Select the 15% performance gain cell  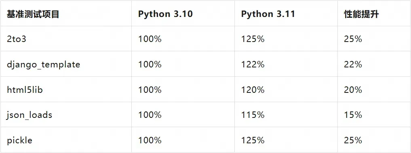(353, 115)
